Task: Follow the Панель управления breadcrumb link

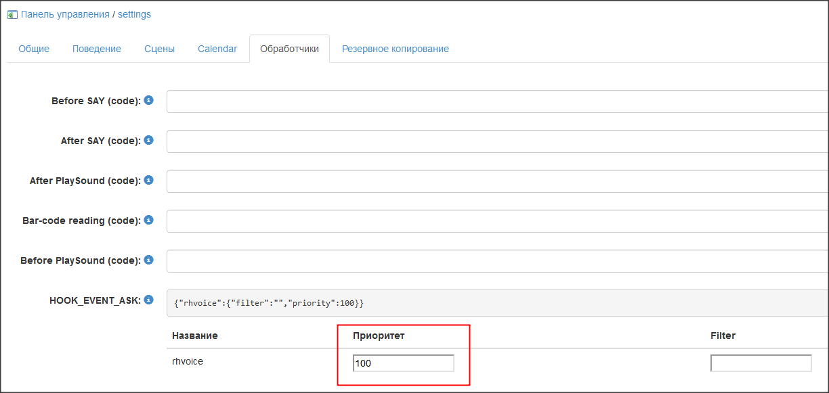Action: click(x=65, y=14)
